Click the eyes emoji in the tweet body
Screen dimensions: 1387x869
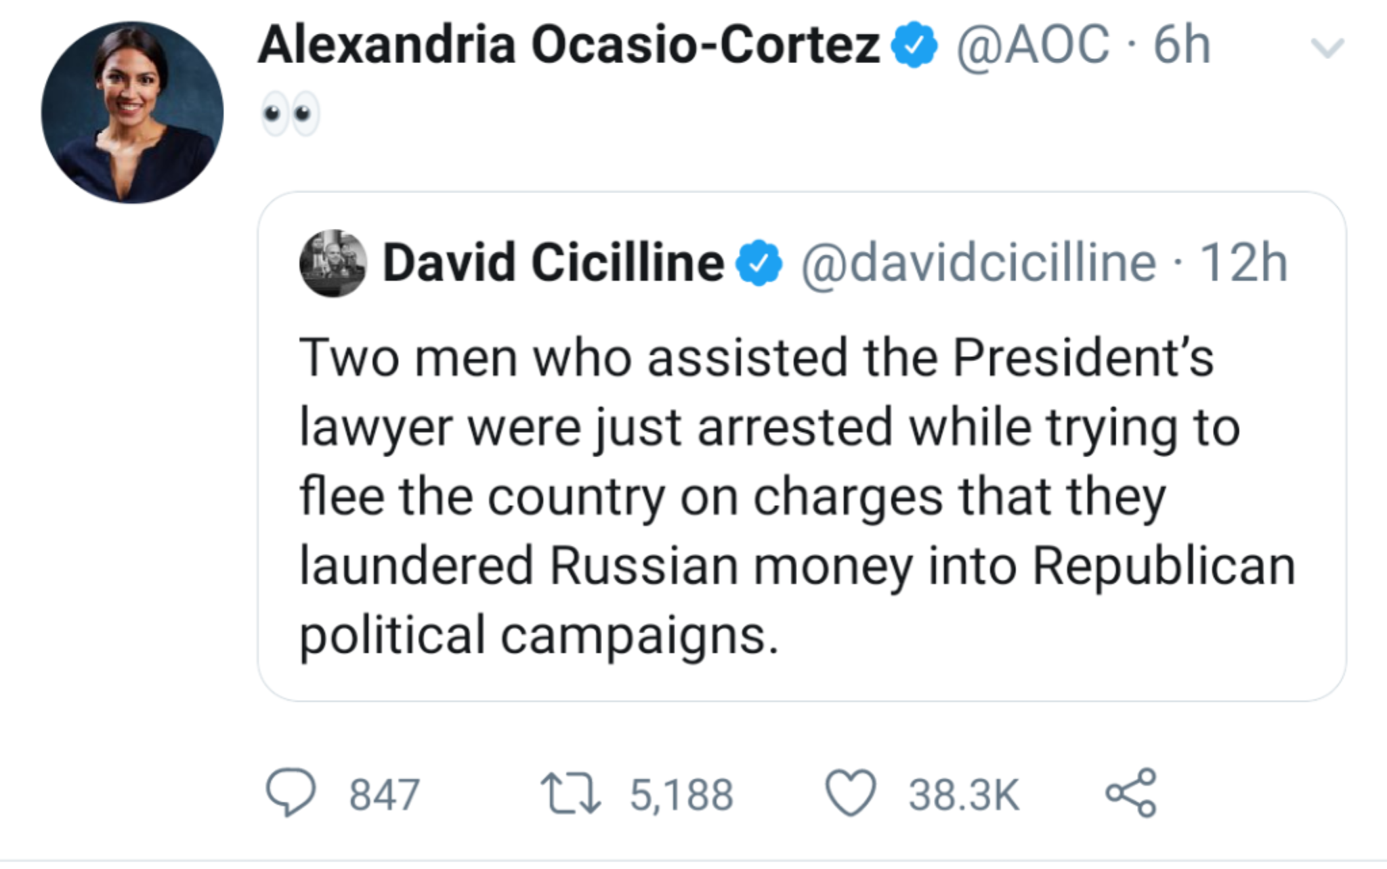tap(291, 113)
